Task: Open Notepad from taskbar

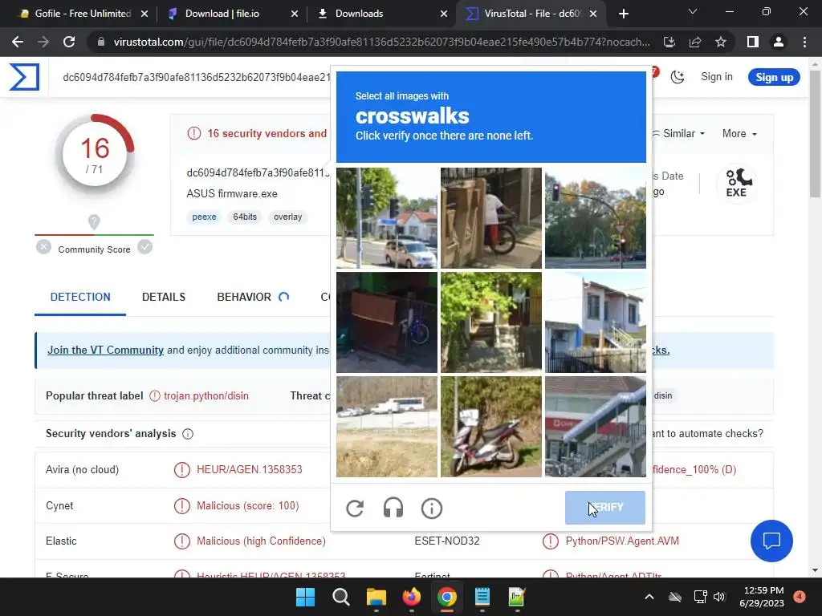Action: pyautogui.click(x=482, y=597)
